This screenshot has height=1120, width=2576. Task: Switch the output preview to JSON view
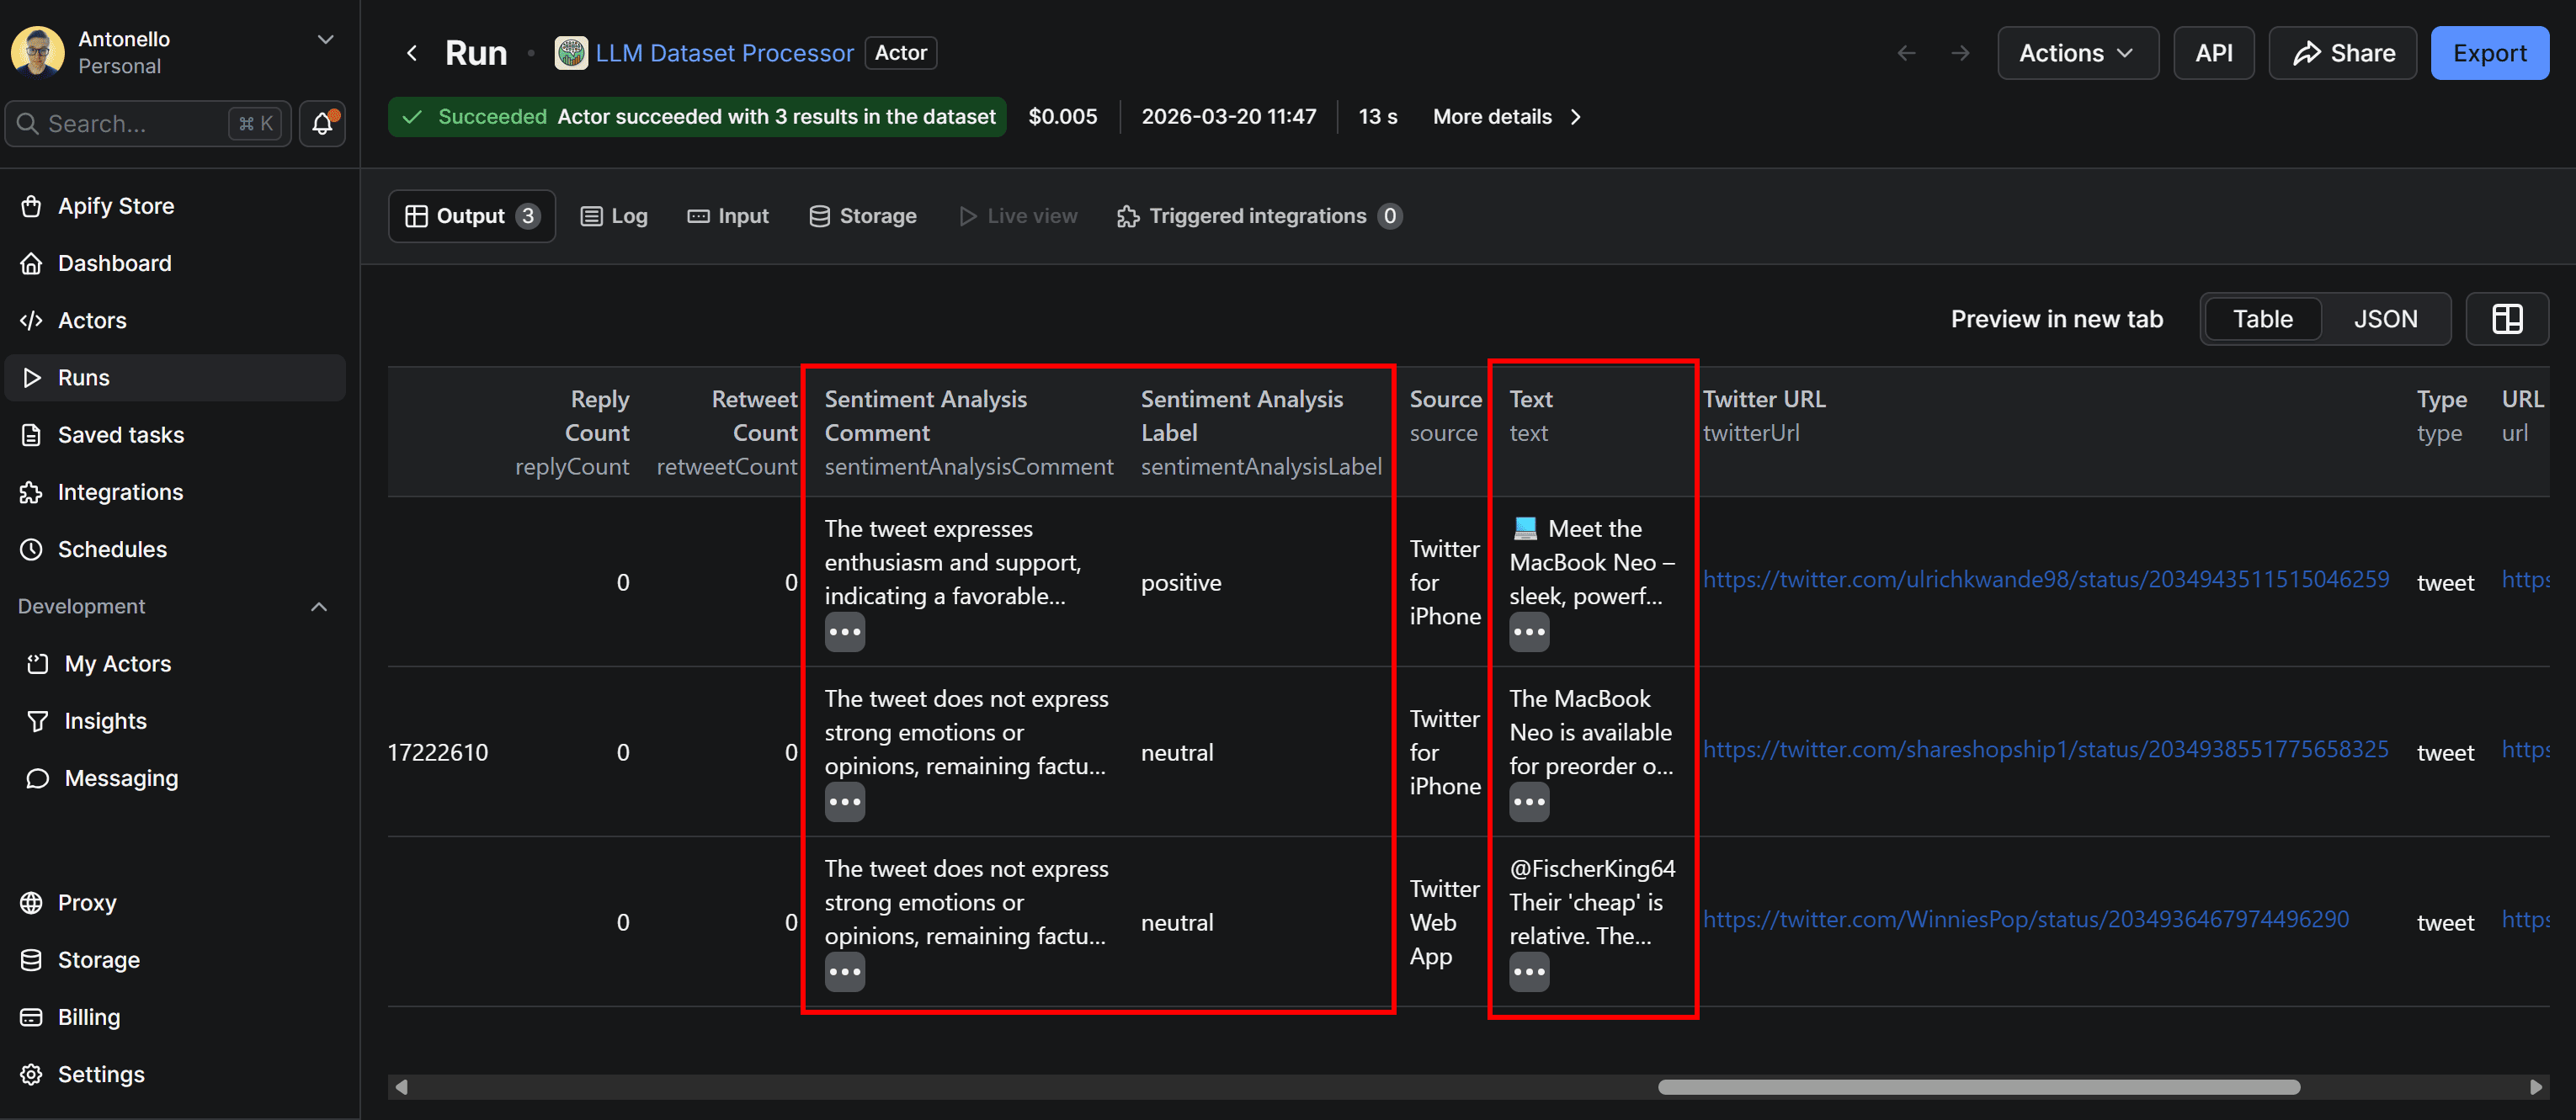(x=2386, y=318)
